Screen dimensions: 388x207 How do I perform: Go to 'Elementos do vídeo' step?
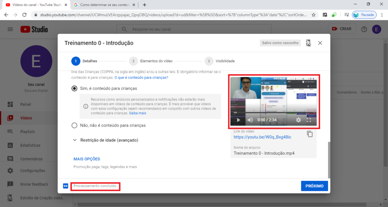click(156, 61)
